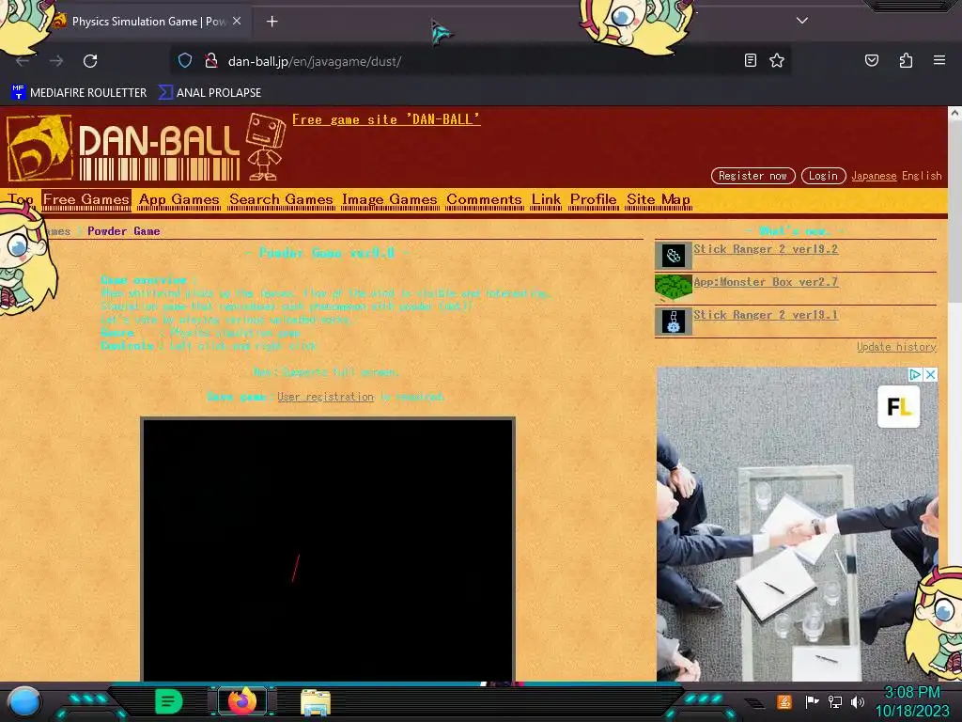Open the Profile menu item
Screen dimensions: 962x722
click(594, 199)
